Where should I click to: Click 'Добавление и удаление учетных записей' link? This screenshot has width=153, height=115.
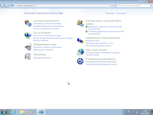[x=105, y=28]
